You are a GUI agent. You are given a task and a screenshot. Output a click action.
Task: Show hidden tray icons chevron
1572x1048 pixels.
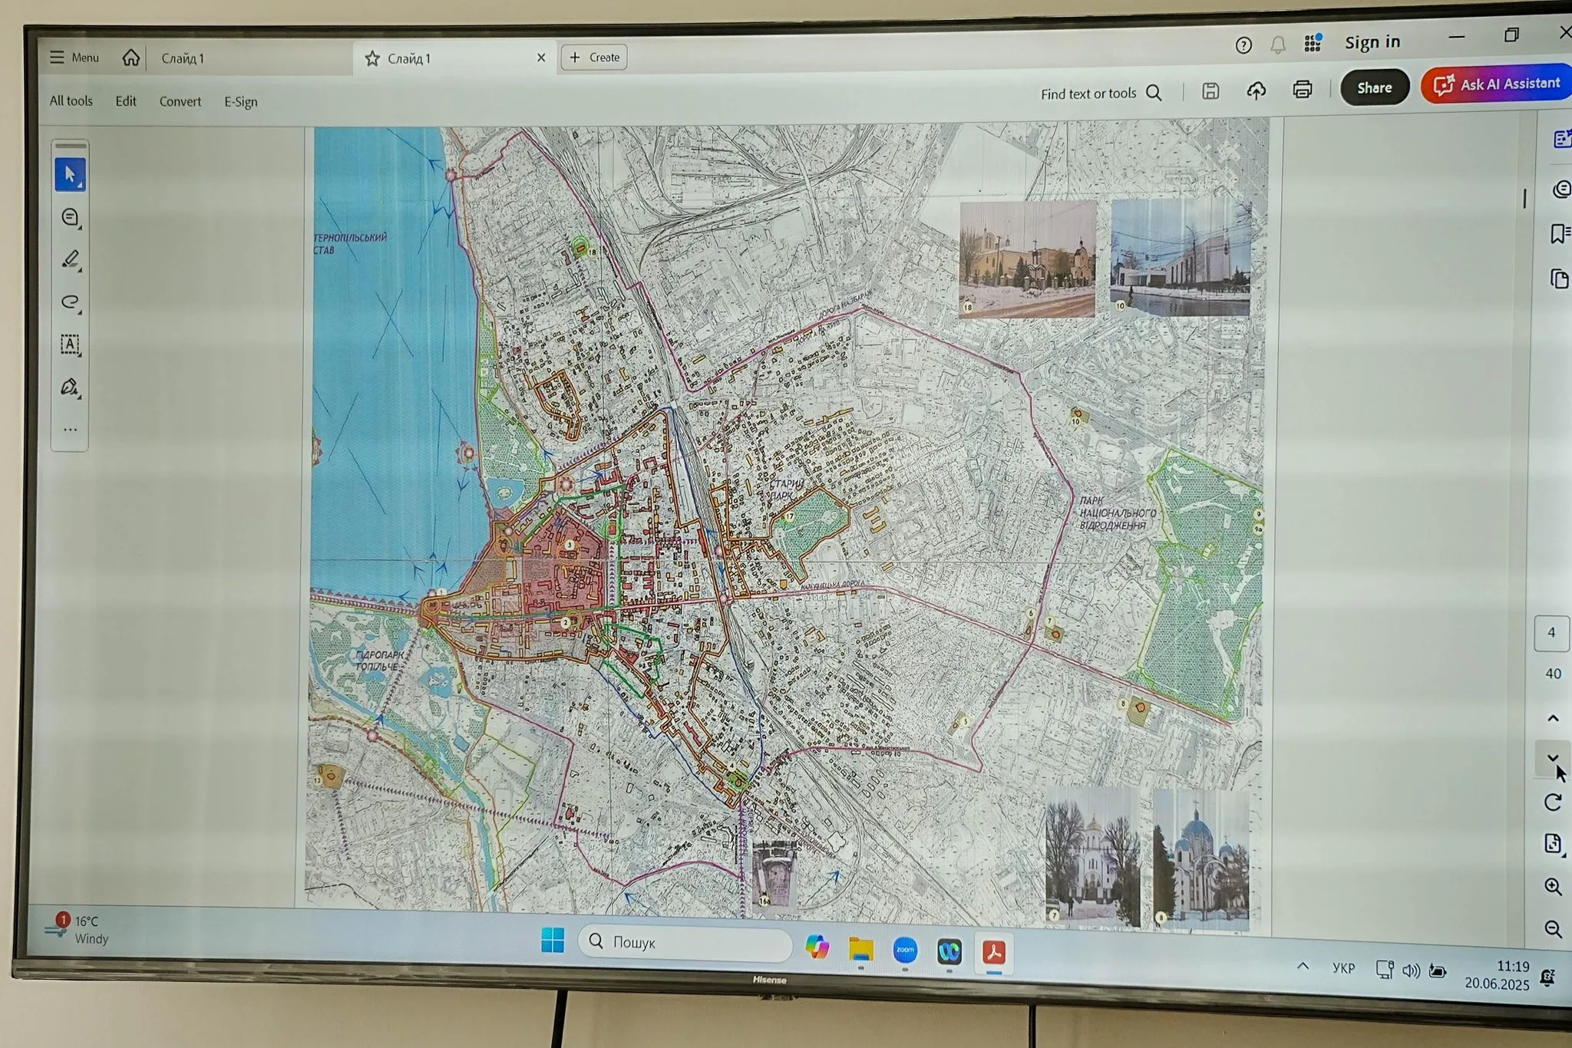click(x=1303, y=966)
